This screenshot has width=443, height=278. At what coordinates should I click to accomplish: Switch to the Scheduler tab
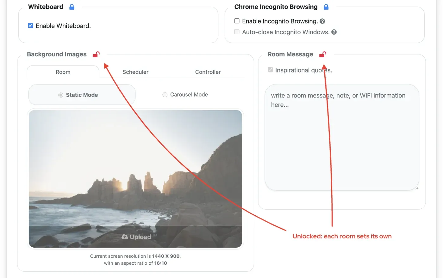[135, 72]
